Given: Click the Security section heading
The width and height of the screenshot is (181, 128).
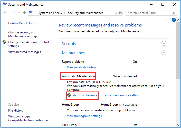Looking at the screenshot, I should coord(69,44).
